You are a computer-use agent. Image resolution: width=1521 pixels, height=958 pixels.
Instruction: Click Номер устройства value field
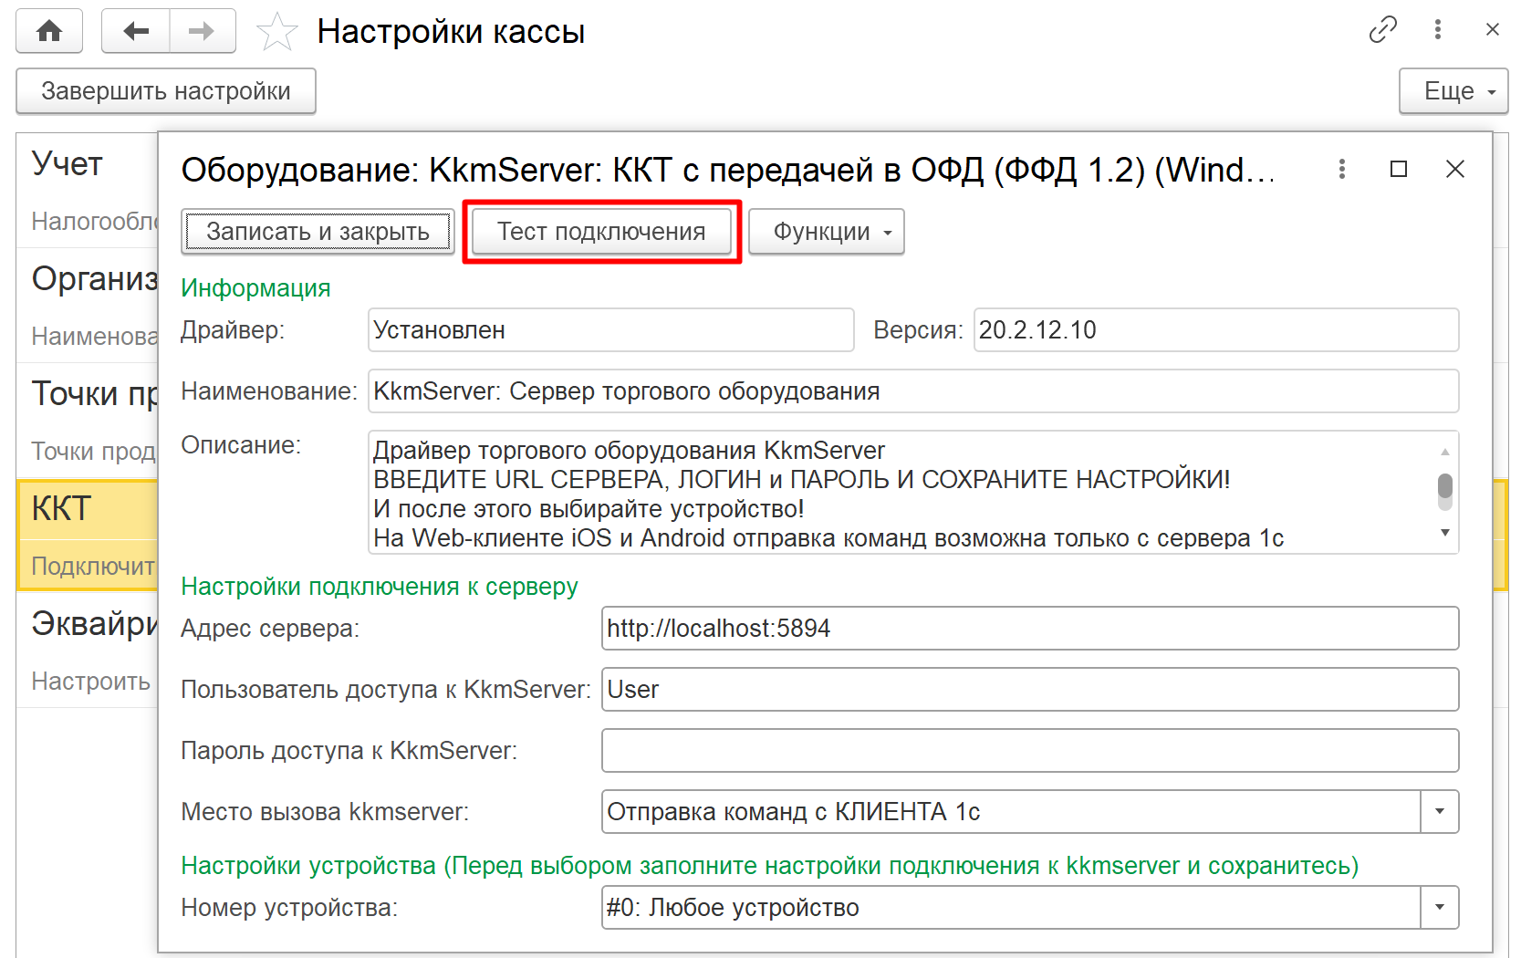click(1011, 908)
